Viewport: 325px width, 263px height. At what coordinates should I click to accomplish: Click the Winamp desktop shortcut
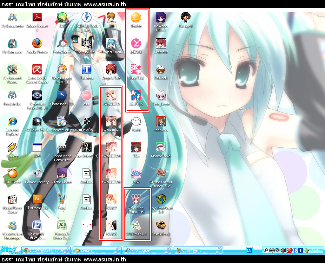tap(12, 147)
